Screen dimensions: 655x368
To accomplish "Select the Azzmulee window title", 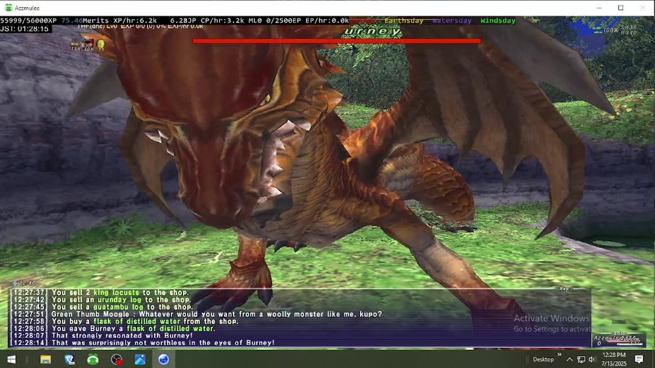I will [27, 8].
